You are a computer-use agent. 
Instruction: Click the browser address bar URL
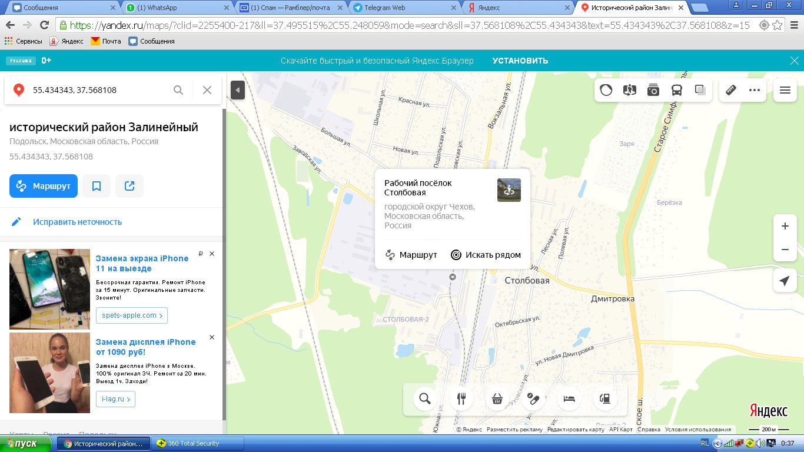coord(410,25)
